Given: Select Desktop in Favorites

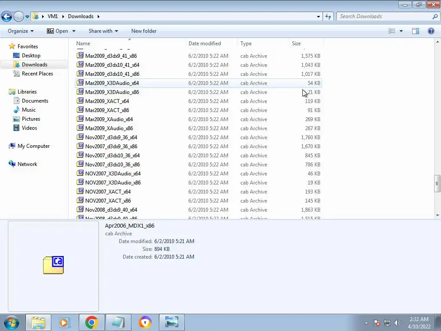Looking at the screenshot, I should click(x=31, y=56).
